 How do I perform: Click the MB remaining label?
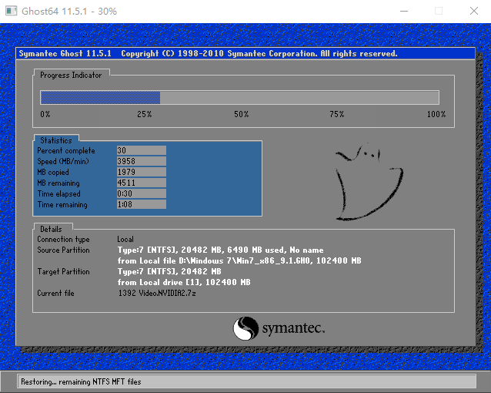pyautogui.click(x=58, y=183)
